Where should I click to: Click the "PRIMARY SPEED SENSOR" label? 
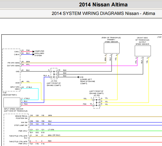pyautogui.click(x=111, y=41)
